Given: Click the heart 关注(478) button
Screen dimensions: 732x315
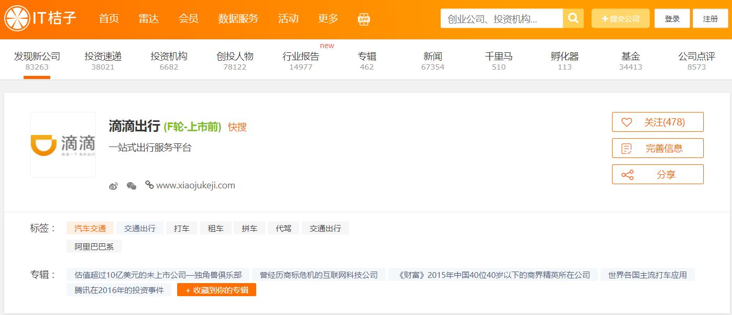Looking at the screenshot, I should pyautogui.click(x=658, y=122).
